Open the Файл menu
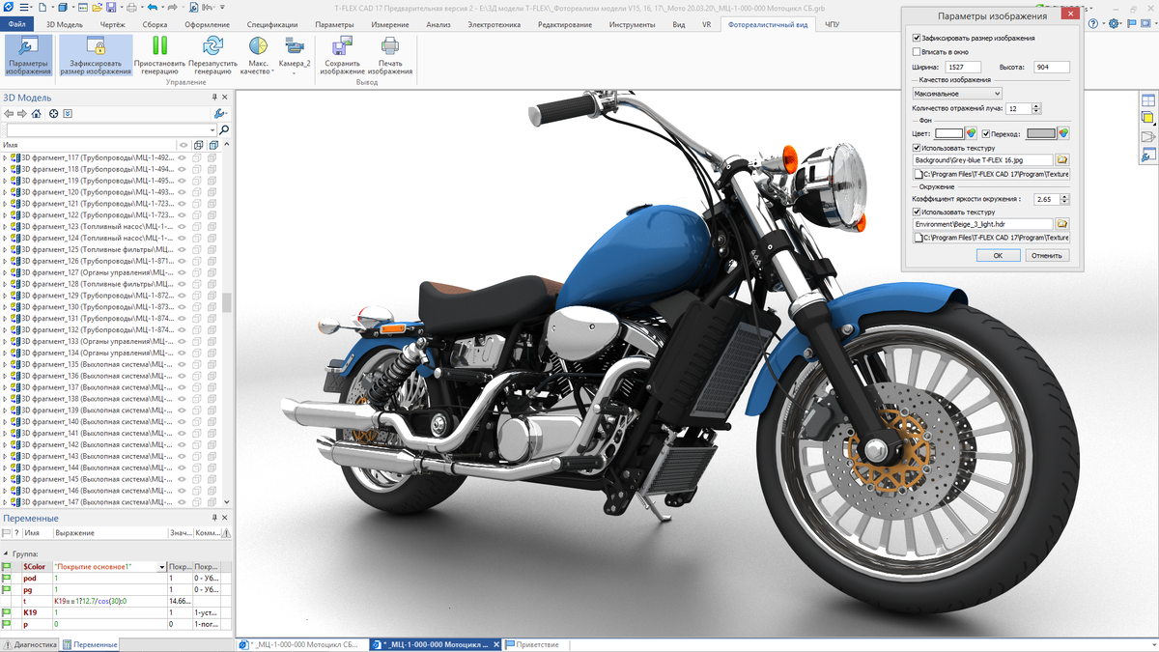Image resolution: width=1159 pixels, height=652 pixels. [x=16, y=24]
